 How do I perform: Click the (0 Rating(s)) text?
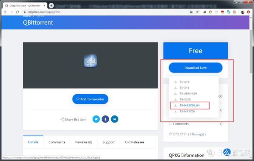pyautogui.click(x=197, y=134)
